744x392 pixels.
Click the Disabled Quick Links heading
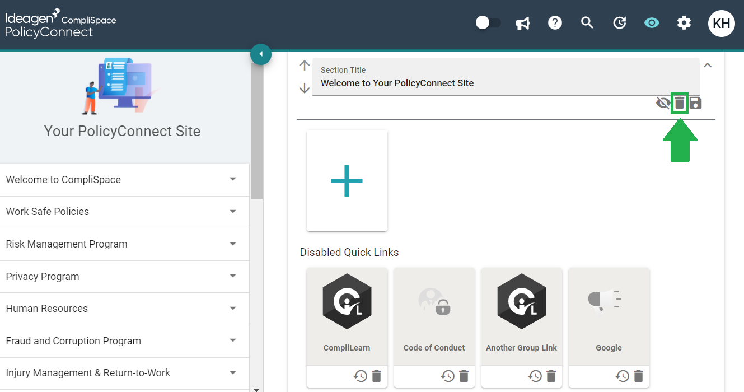[x=349, y=253]
